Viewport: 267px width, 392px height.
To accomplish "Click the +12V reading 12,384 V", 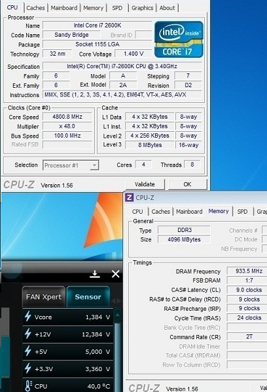I will pyautogui.click(x=96, y=334).
